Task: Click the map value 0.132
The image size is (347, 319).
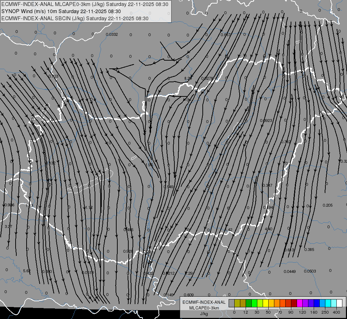Action: (x=50, y=163)
